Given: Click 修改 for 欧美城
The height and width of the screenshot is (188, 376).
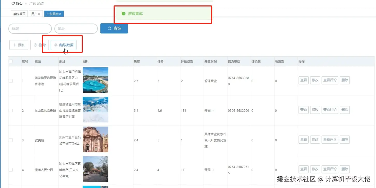Looking at the screenshot, I should 315,139.
